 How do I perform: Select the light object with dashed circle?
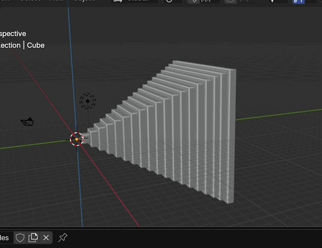[88, 101]
